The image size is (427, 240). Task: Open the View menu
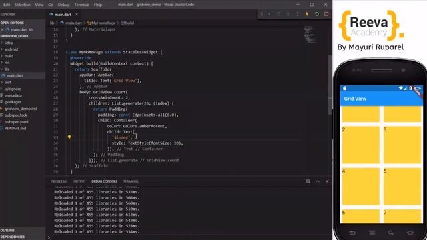click(x=39, y=5)
